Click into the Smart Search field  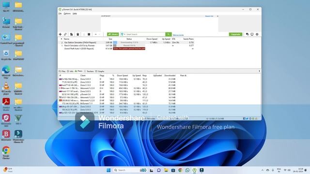(x=145, y=34)
